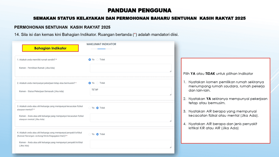Click the label 'Komen - Pemilikan Rumah (Jika Ada)'
The image size is (279, 157).
(37, 68)
